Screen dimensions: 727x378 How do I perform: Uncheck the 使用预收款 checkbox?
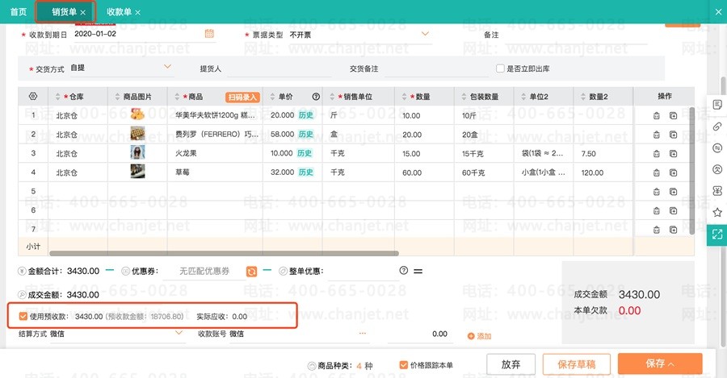[23, 317]
